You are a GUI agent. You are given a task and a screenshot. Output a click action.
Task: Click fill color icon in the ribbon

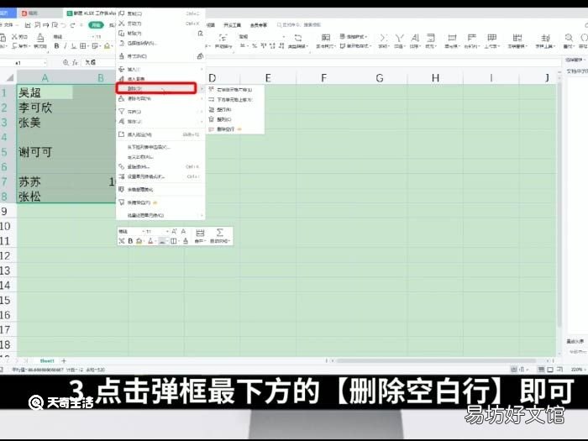[107, 46]
